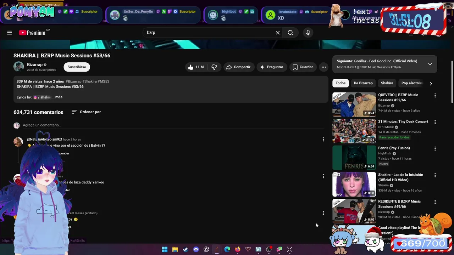Like the video showing 11 M

pyautogui.click(x=196, y=67)
